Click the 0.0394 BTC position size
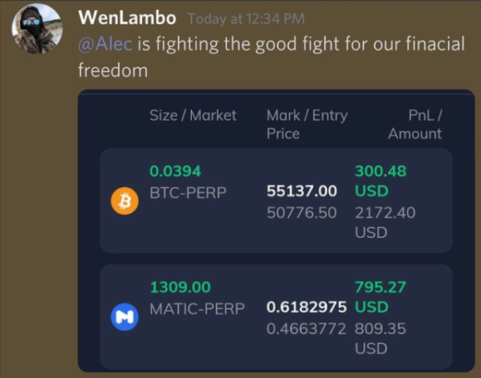The image size is (481, 378). pyautogui.click(x=175, y=171)
